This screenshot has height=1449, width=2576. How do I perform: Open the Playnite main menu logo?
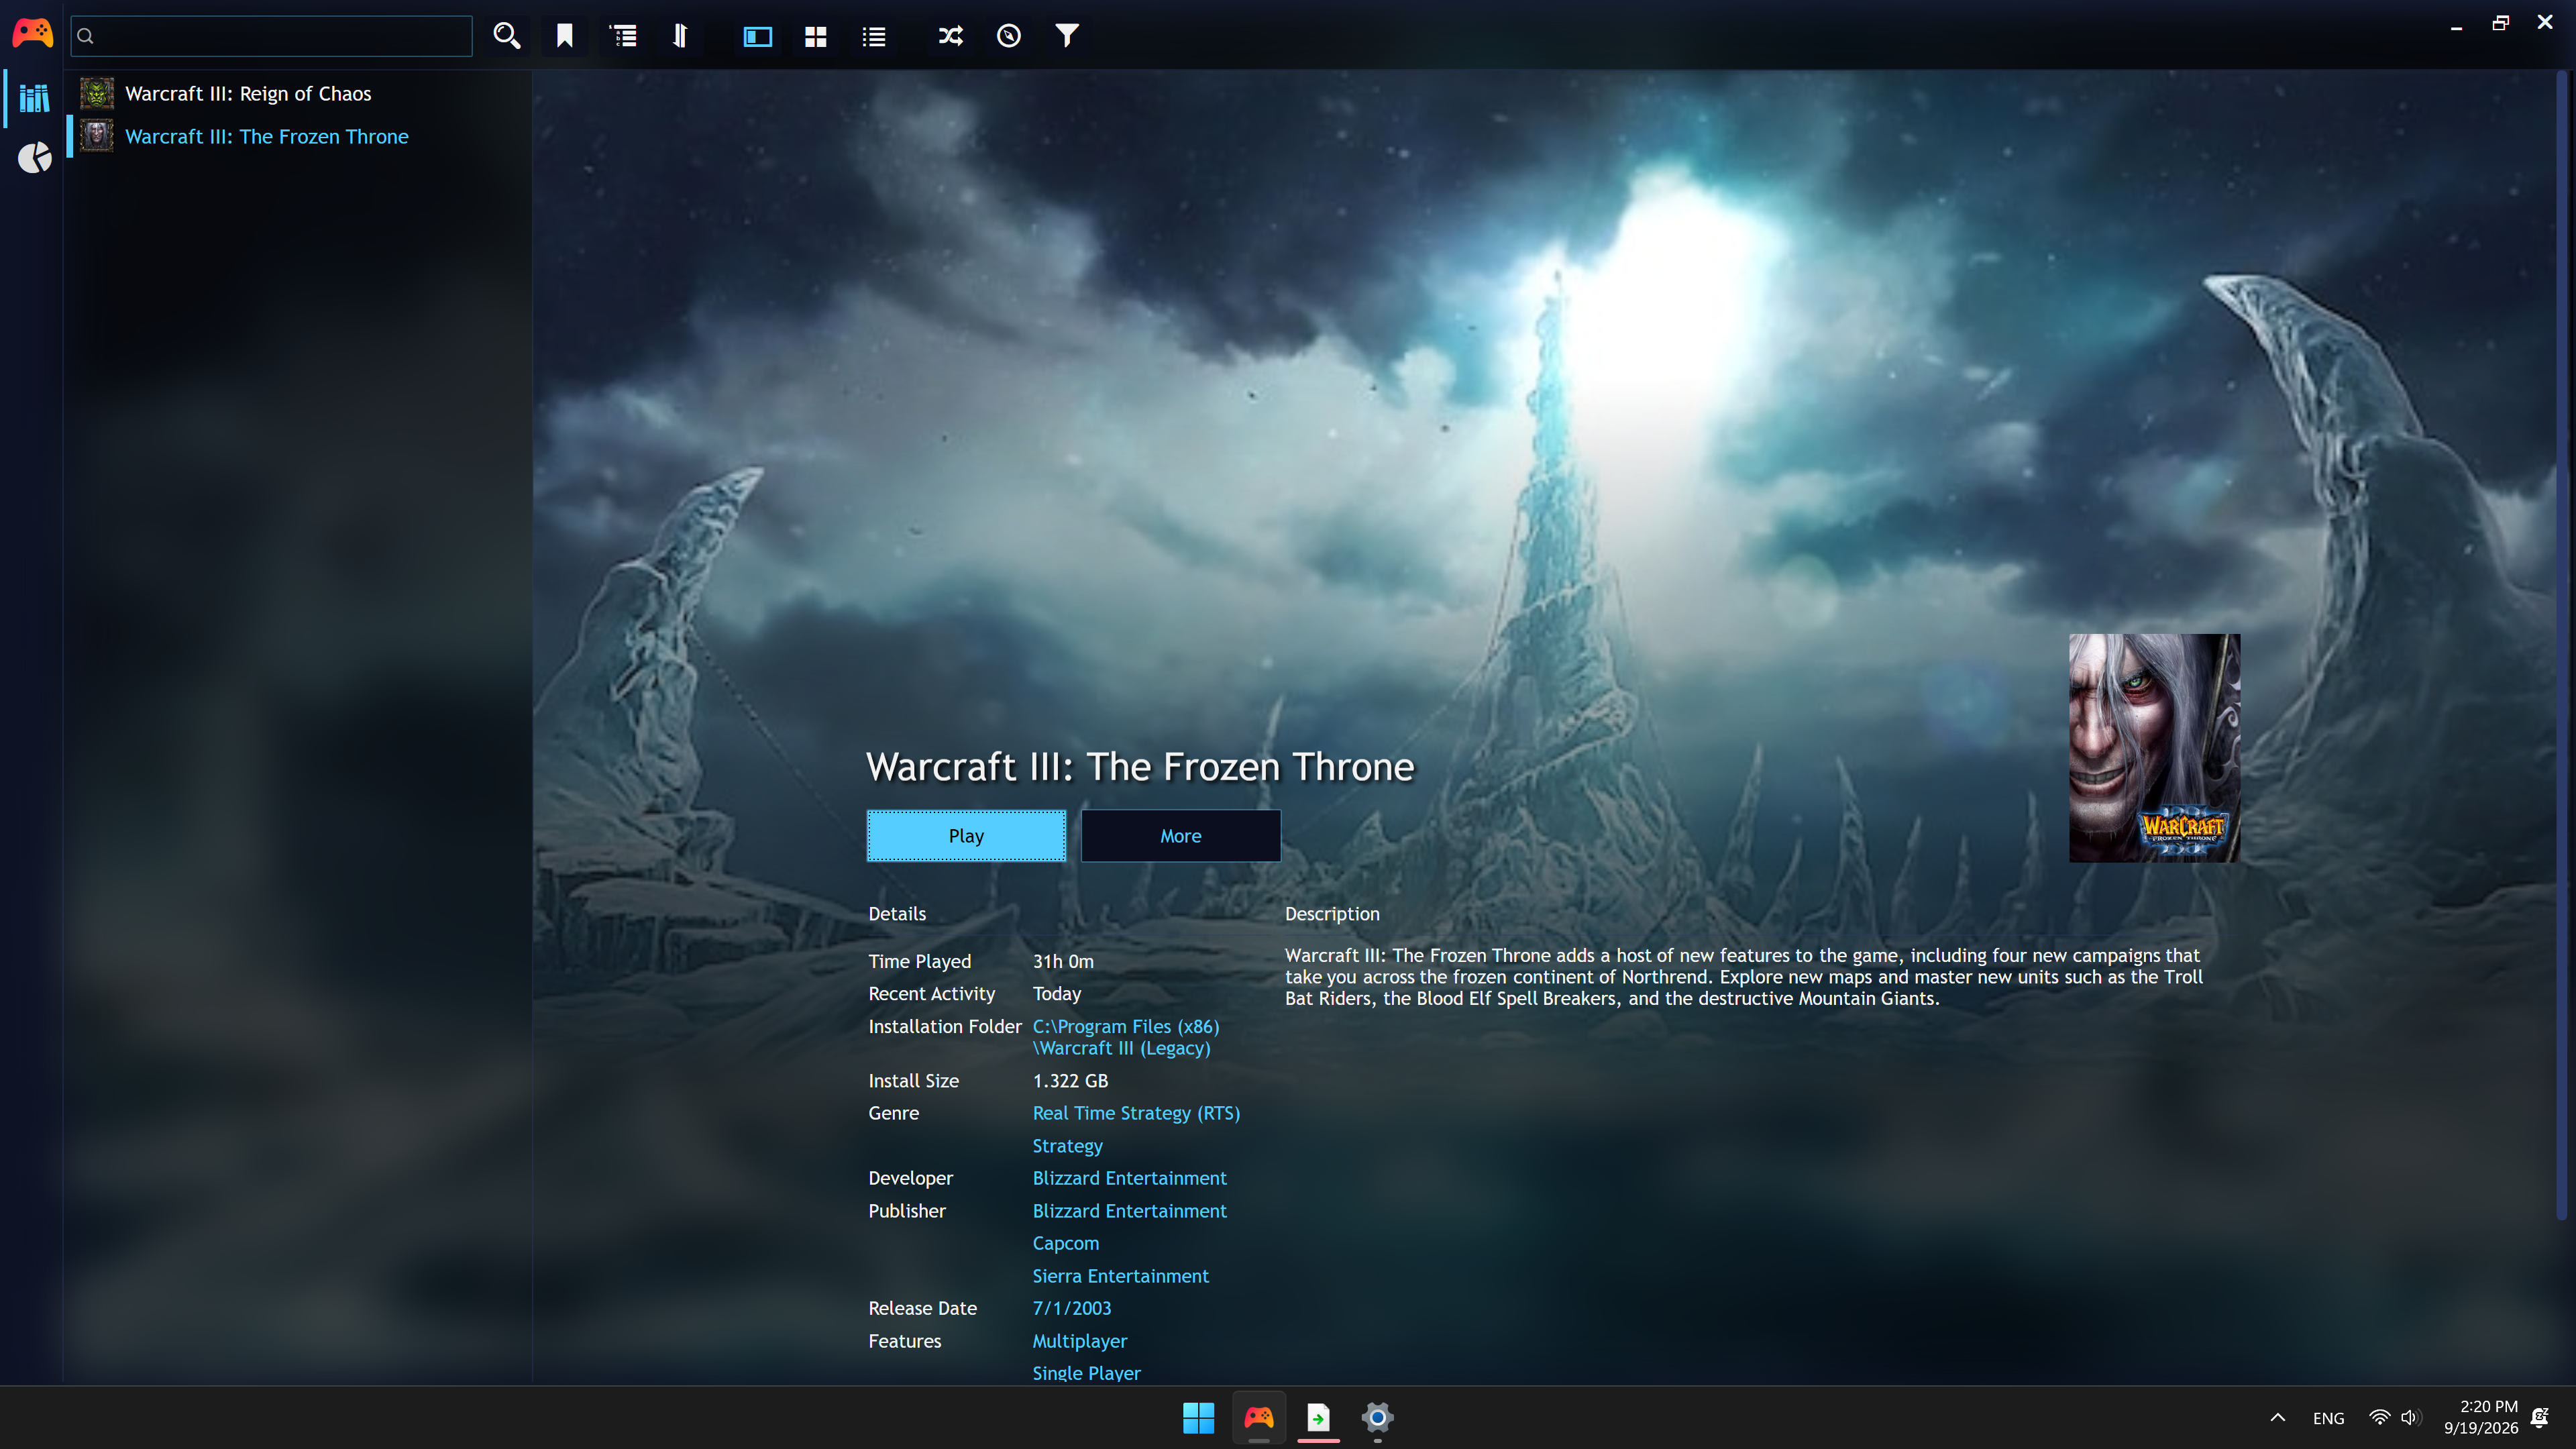coord(33,35)
